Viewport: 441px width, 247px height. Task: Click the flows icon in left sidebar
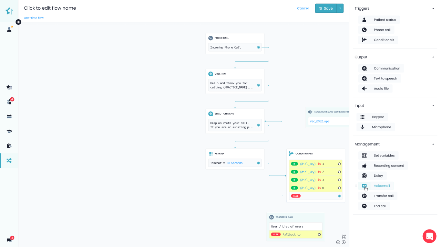coord(9,161)
